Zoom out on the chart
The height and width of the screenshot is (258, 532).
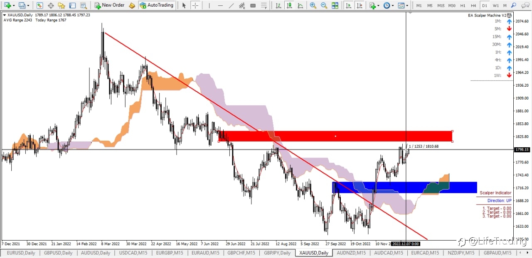324,5
